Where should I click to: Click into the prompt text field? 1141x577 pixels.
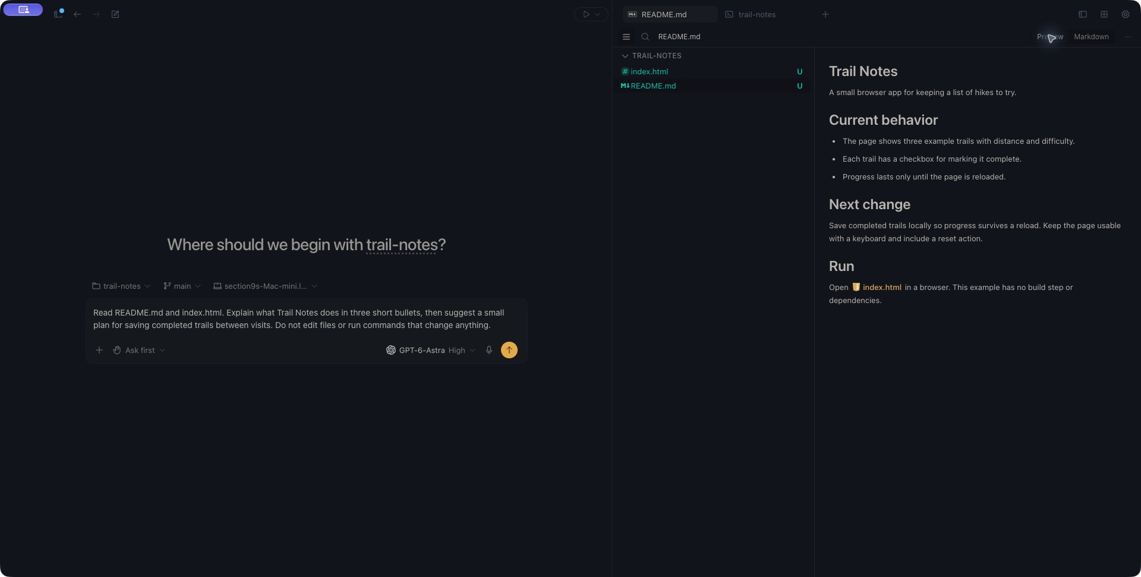pyautogui.click(x=306, y=319)
